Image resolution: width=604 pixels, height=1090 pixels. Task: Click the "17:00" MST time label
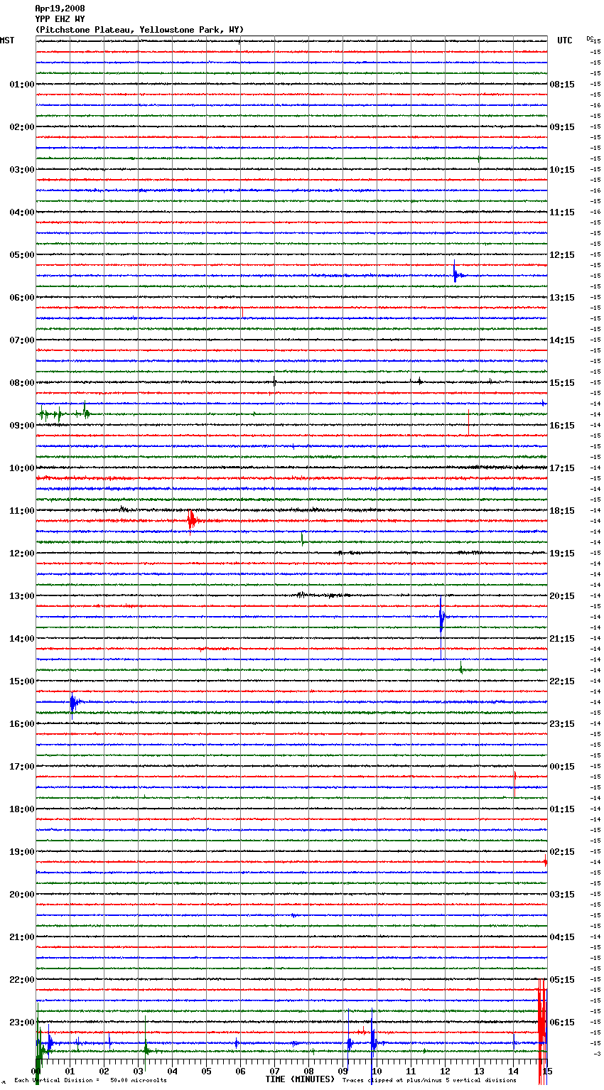[22, 767]
